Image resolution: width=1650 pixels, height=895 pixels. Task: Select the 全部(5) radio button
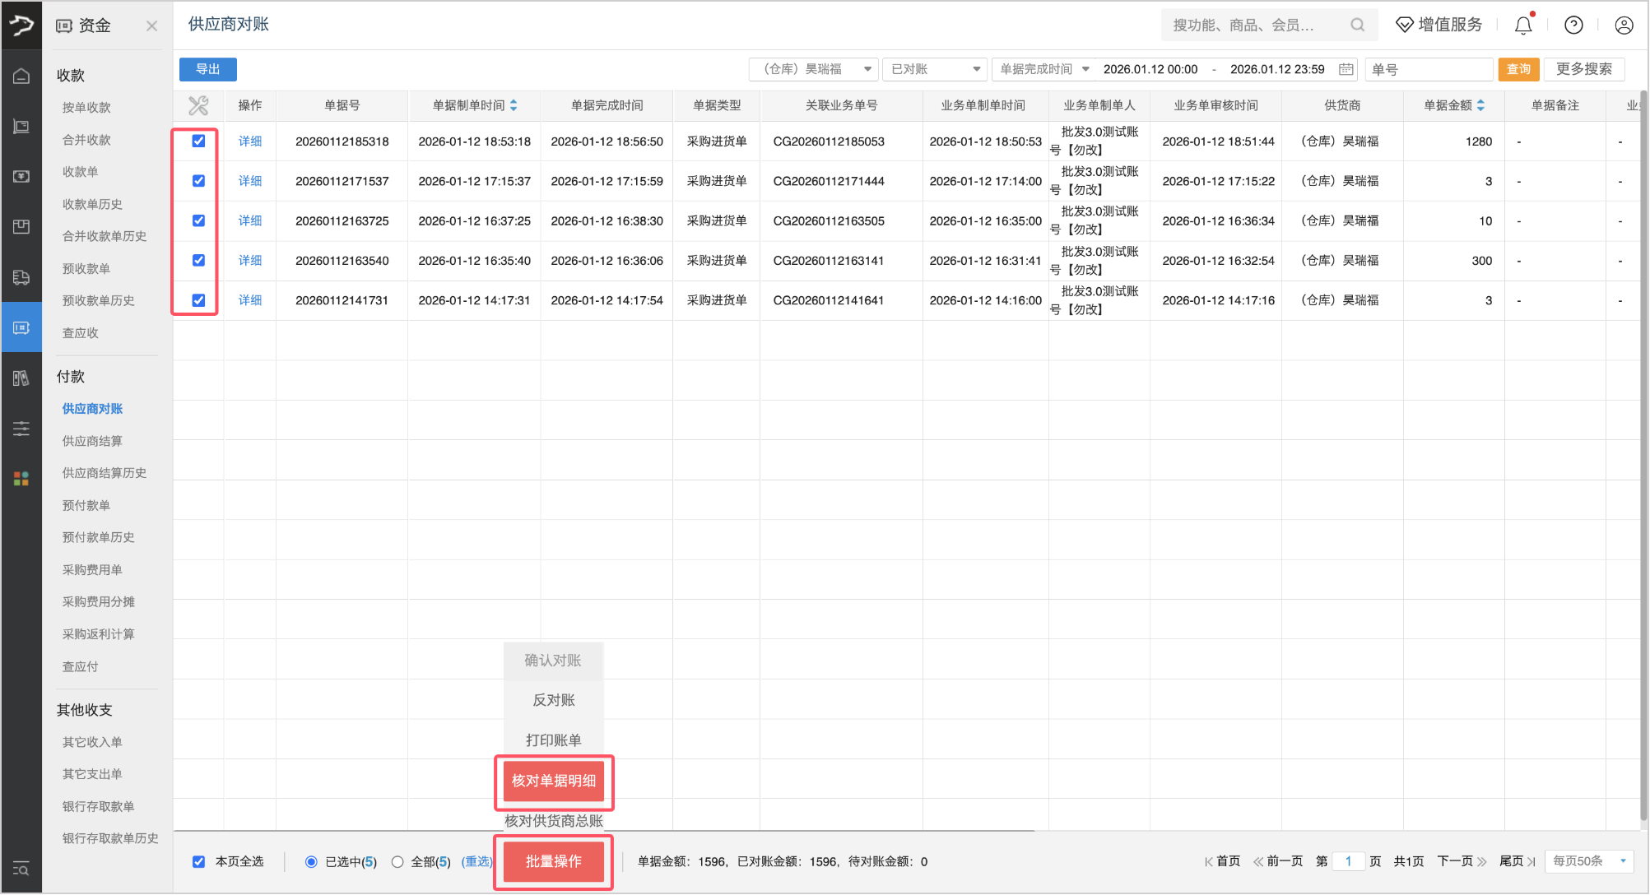(x=397, y=861)
